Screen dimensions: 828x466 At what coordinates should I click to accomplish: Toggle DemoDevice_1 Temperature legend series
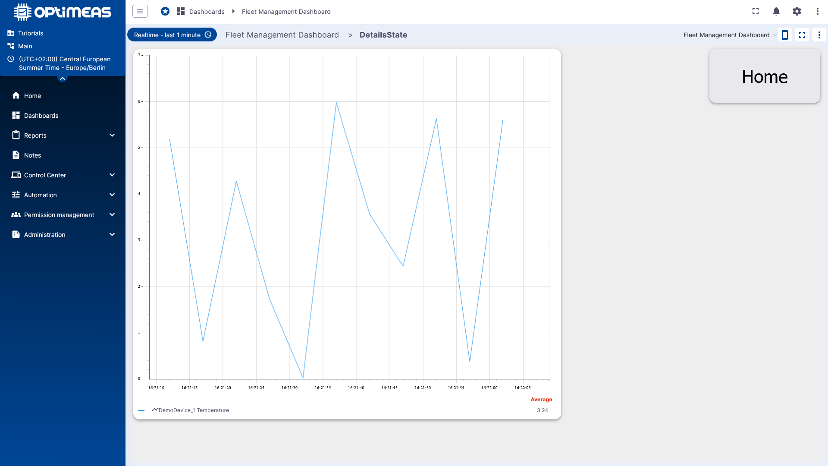click(x=193, y=410)
